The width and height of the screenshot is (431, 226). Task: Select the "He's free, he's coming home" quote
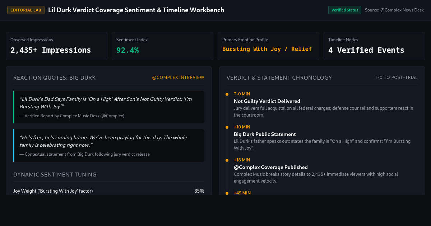tap(103, 141)
